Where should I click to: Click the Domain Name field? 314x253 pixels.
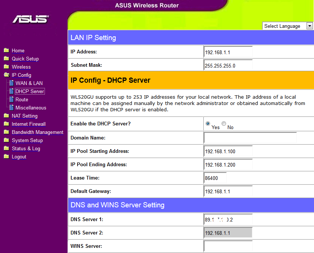250,138
